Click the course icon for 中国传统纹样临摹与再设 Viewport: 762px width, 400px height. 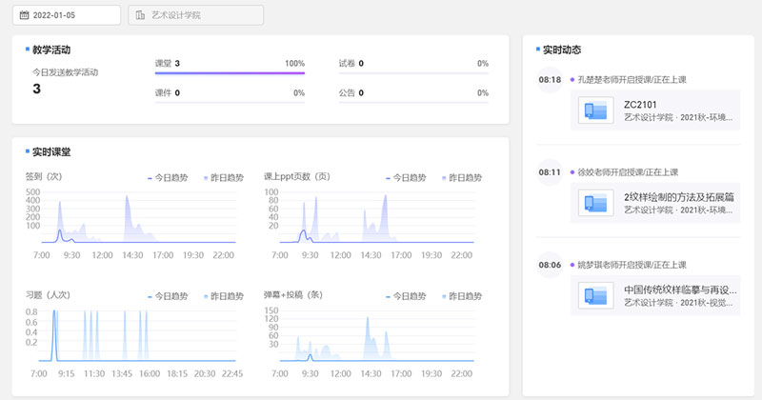pyautogui.click(x=594, y=295)
